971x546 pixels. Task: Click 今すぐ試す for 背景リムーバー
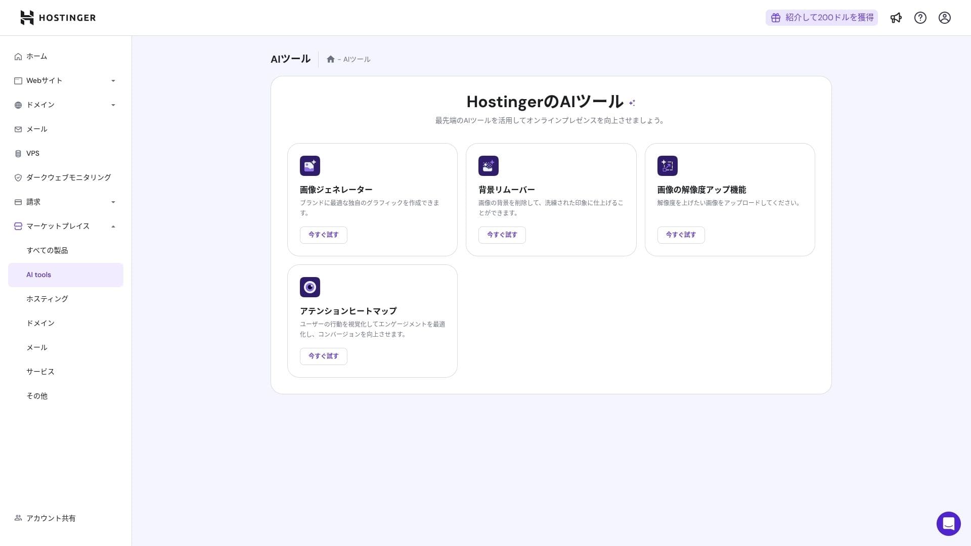(x=502, y=235)
